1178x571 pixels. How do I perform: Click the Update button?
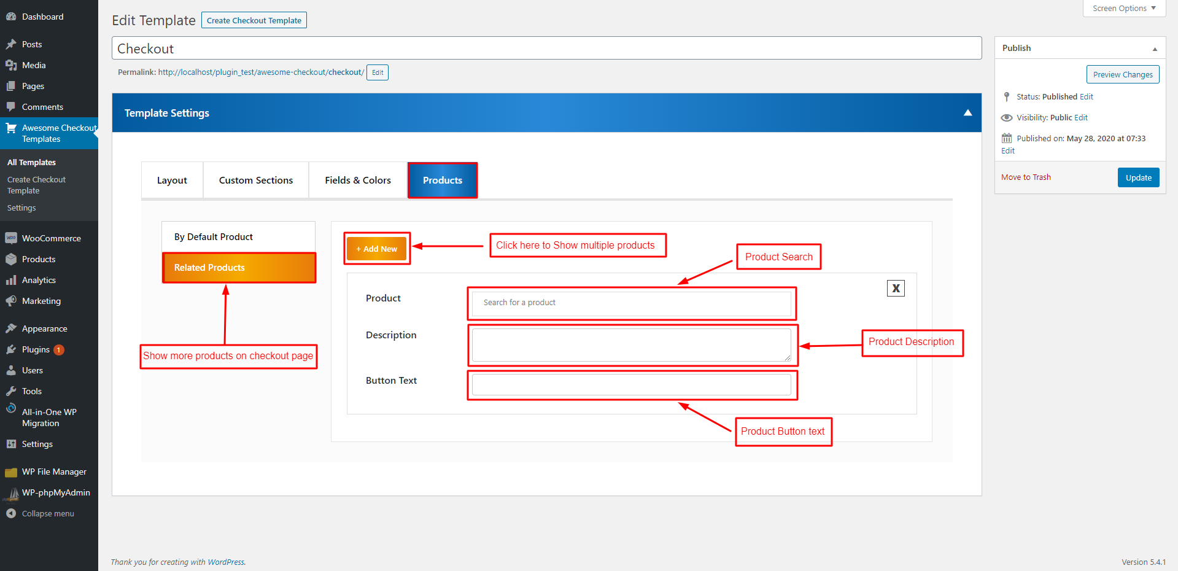pos(1139,177)
